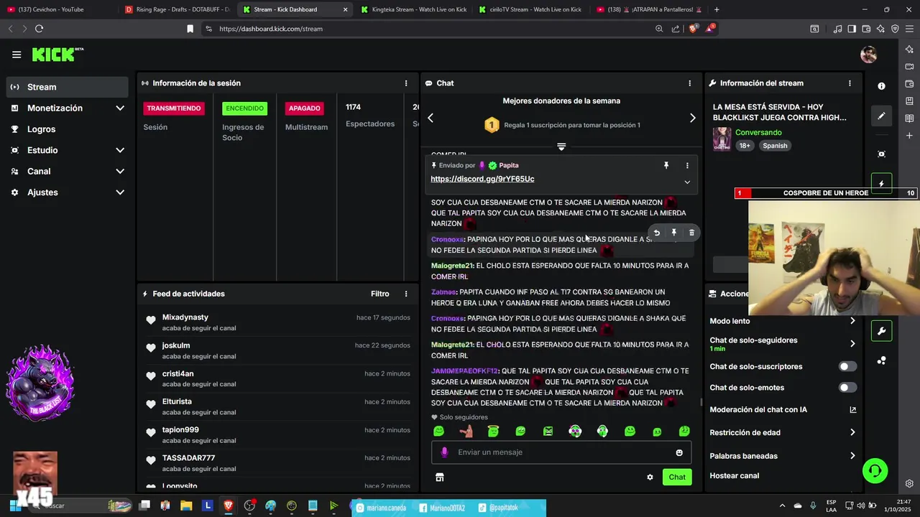Viewport: 920px width, 517px height.
Task: Open the session info panel three-dot menu
Action: click(x=406, y=83)
